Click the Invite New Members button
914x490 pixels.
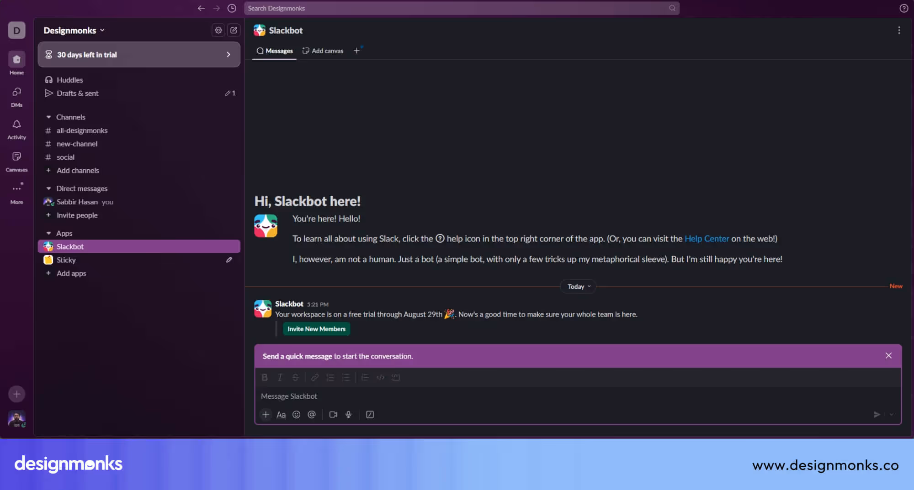[316, 329]
